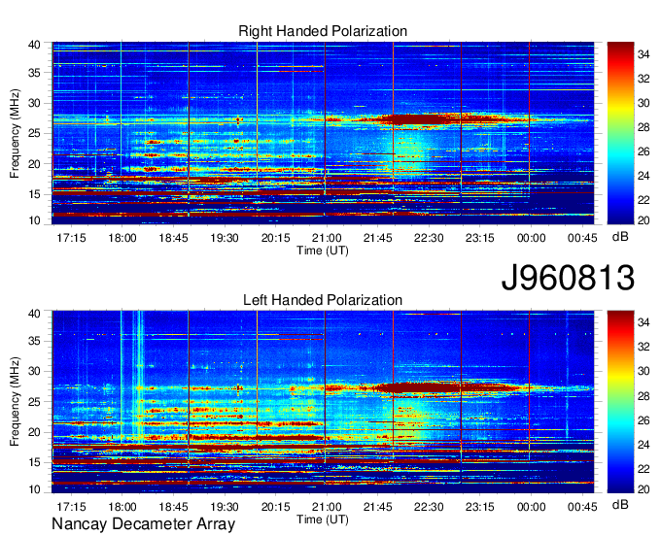The image size is (661, 536).
Task: Click the dB unit label of Left Handed scale
Action: pos(620,504)
